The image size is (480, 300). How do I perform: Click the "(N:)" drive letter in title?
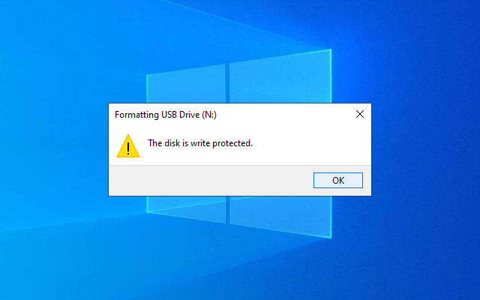[209, 115]
